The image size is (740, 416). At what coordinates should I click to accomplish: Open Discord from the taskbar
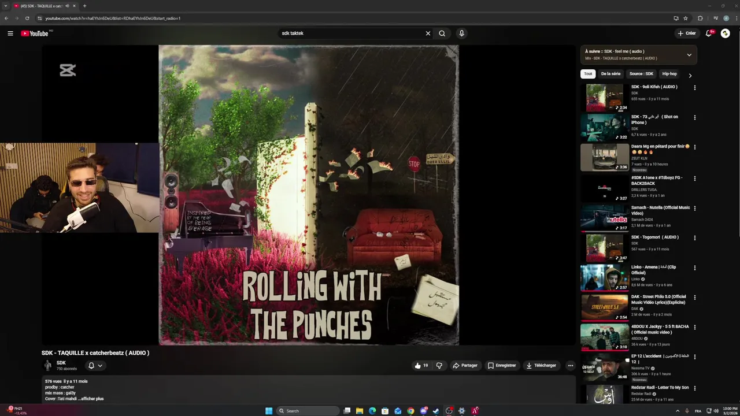(423, 411)
